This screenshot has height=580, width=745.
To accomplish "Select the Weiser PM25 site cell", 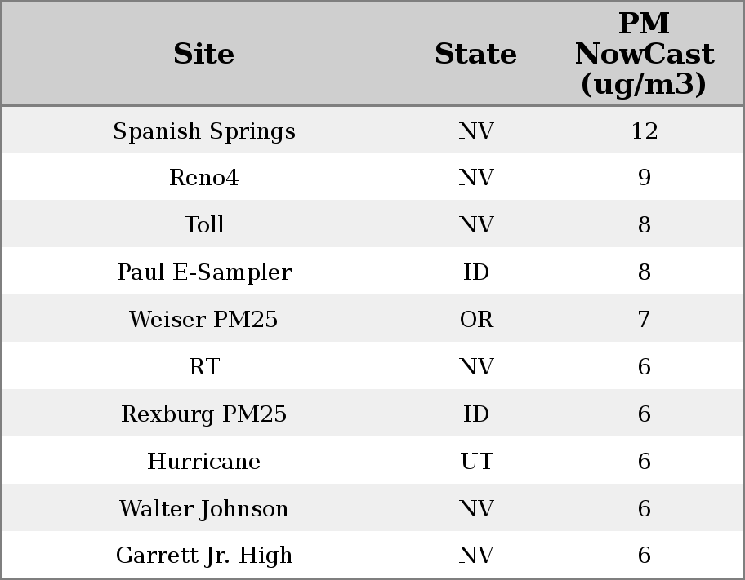I will coord(203,320).
